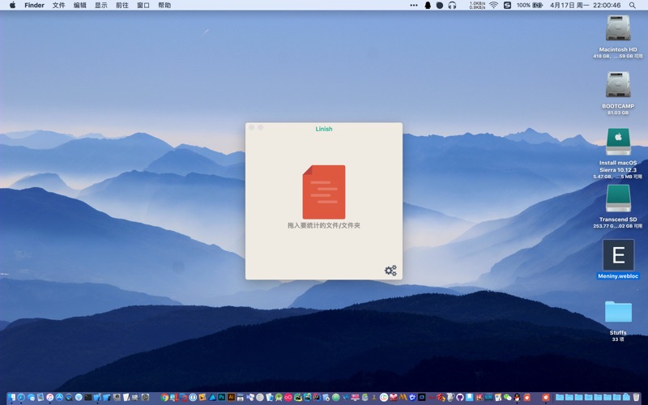Open the Trash in the Dock
The image size is (648, 405).
tap(636, 398)
